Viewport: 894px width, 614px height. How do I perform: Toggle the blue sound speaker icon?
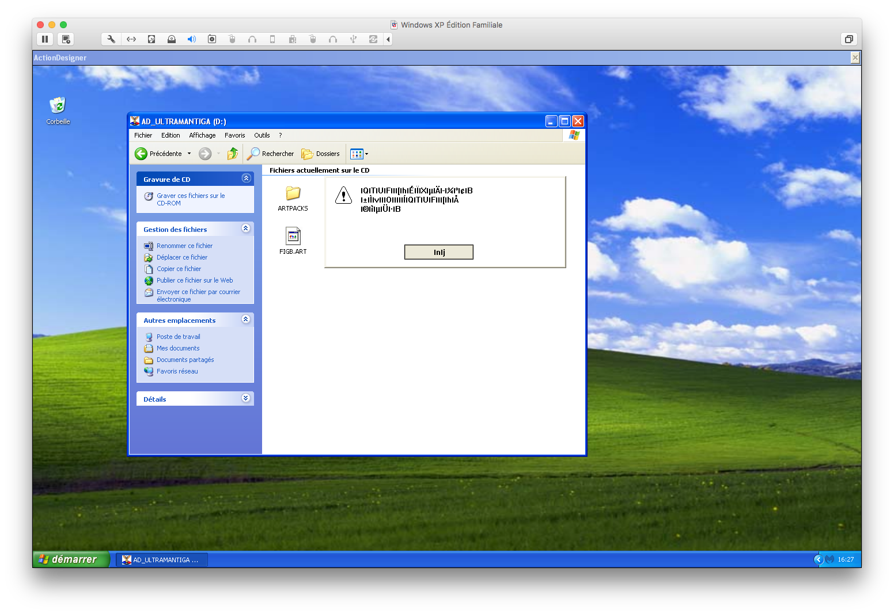coord(192,39)
